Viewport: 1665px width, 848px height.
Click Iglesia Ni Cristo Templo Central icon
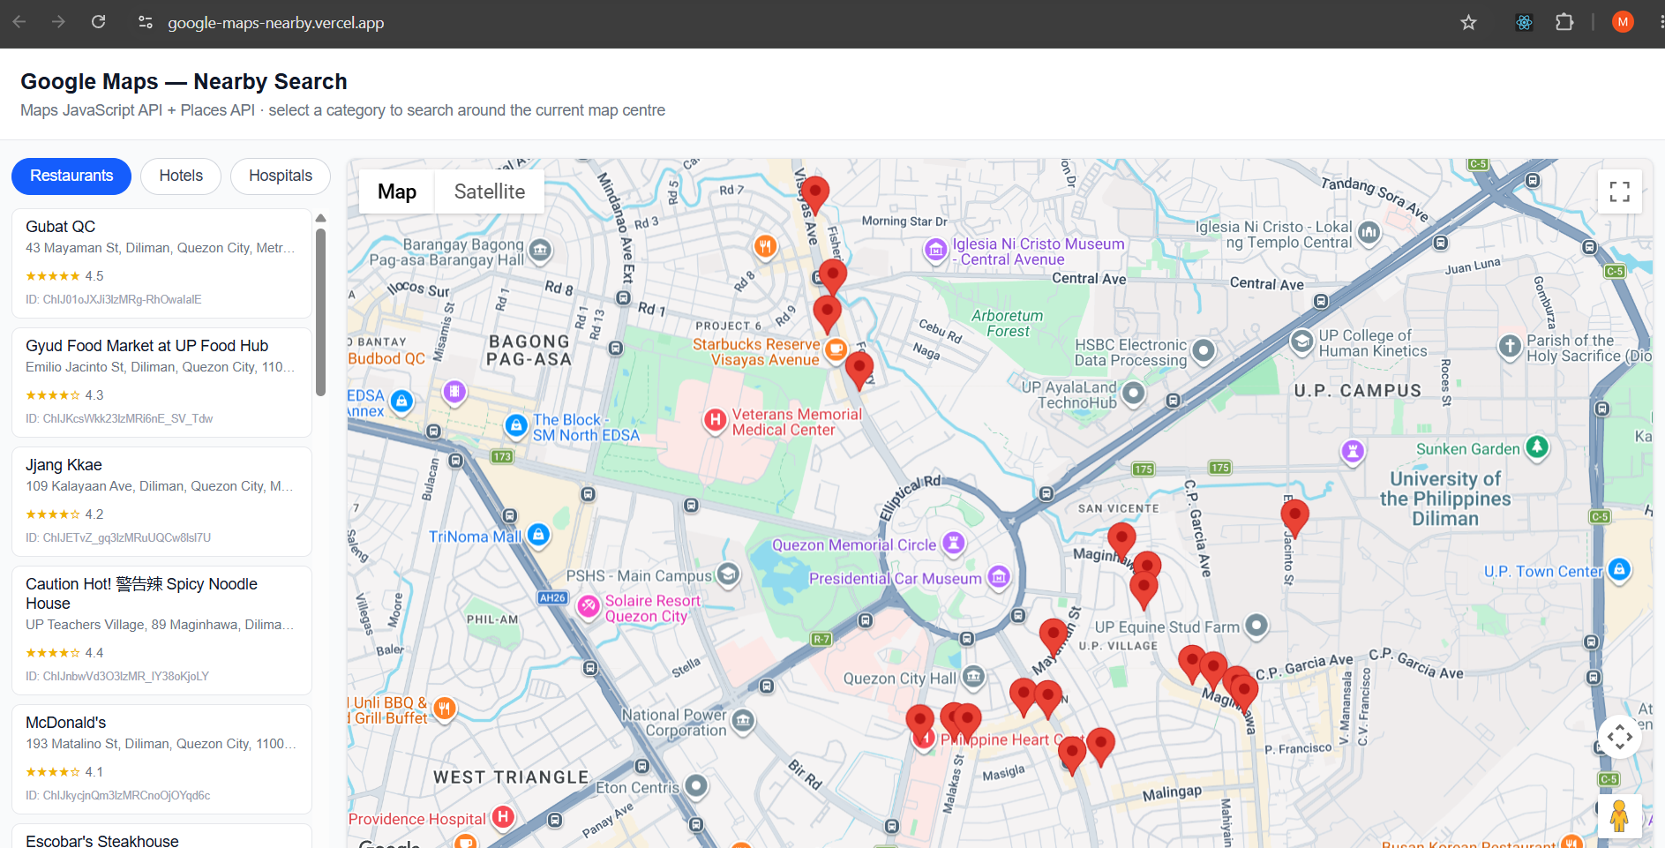pyautogui.click(x=1369, y=233)
